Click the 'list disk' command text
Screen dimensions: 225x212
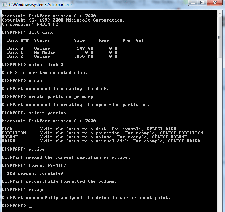point(41,32)
